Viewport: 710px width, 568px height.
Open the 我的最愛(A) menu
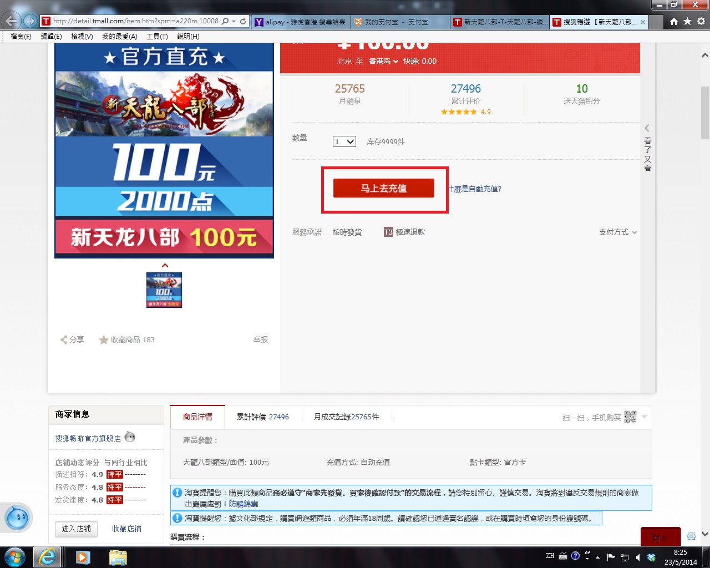point(120,36)
